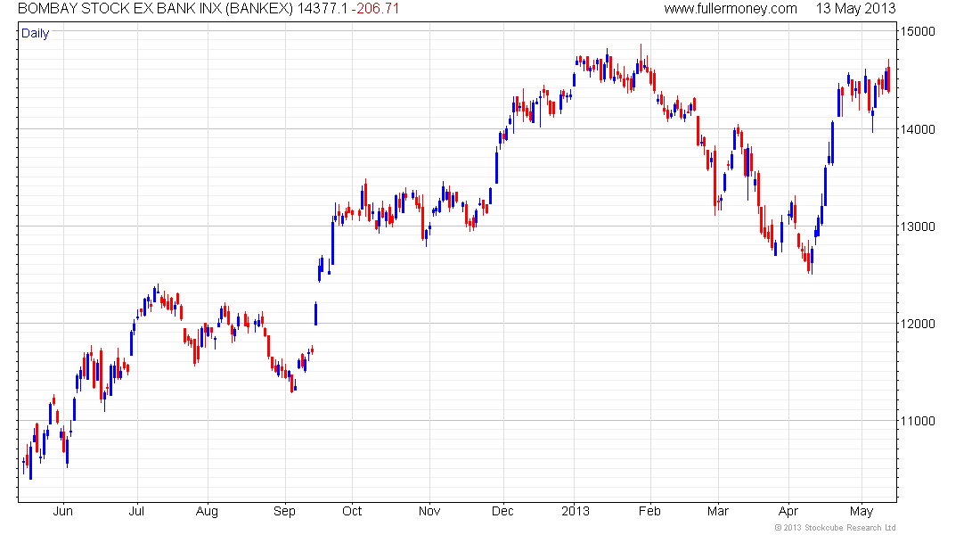Click the red change value -206.71
Viewport: 980px width, 535px height.
tap(375, 9)
